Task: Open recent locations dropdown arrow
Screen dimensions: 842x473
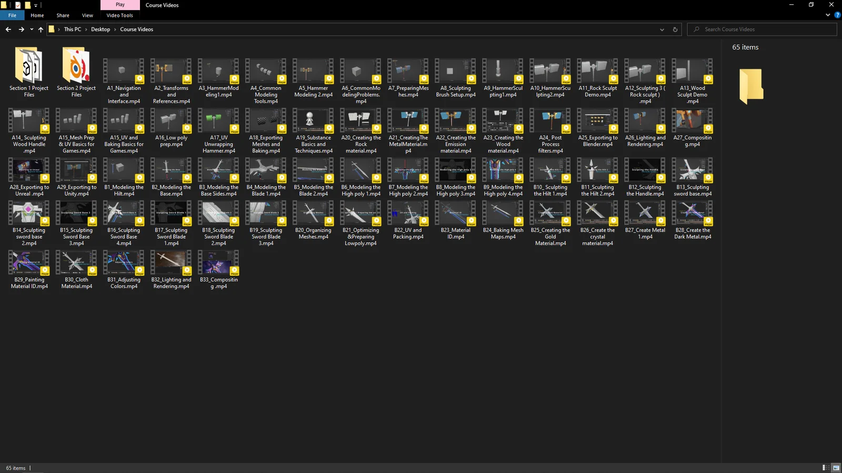Action: click(32, 29)
